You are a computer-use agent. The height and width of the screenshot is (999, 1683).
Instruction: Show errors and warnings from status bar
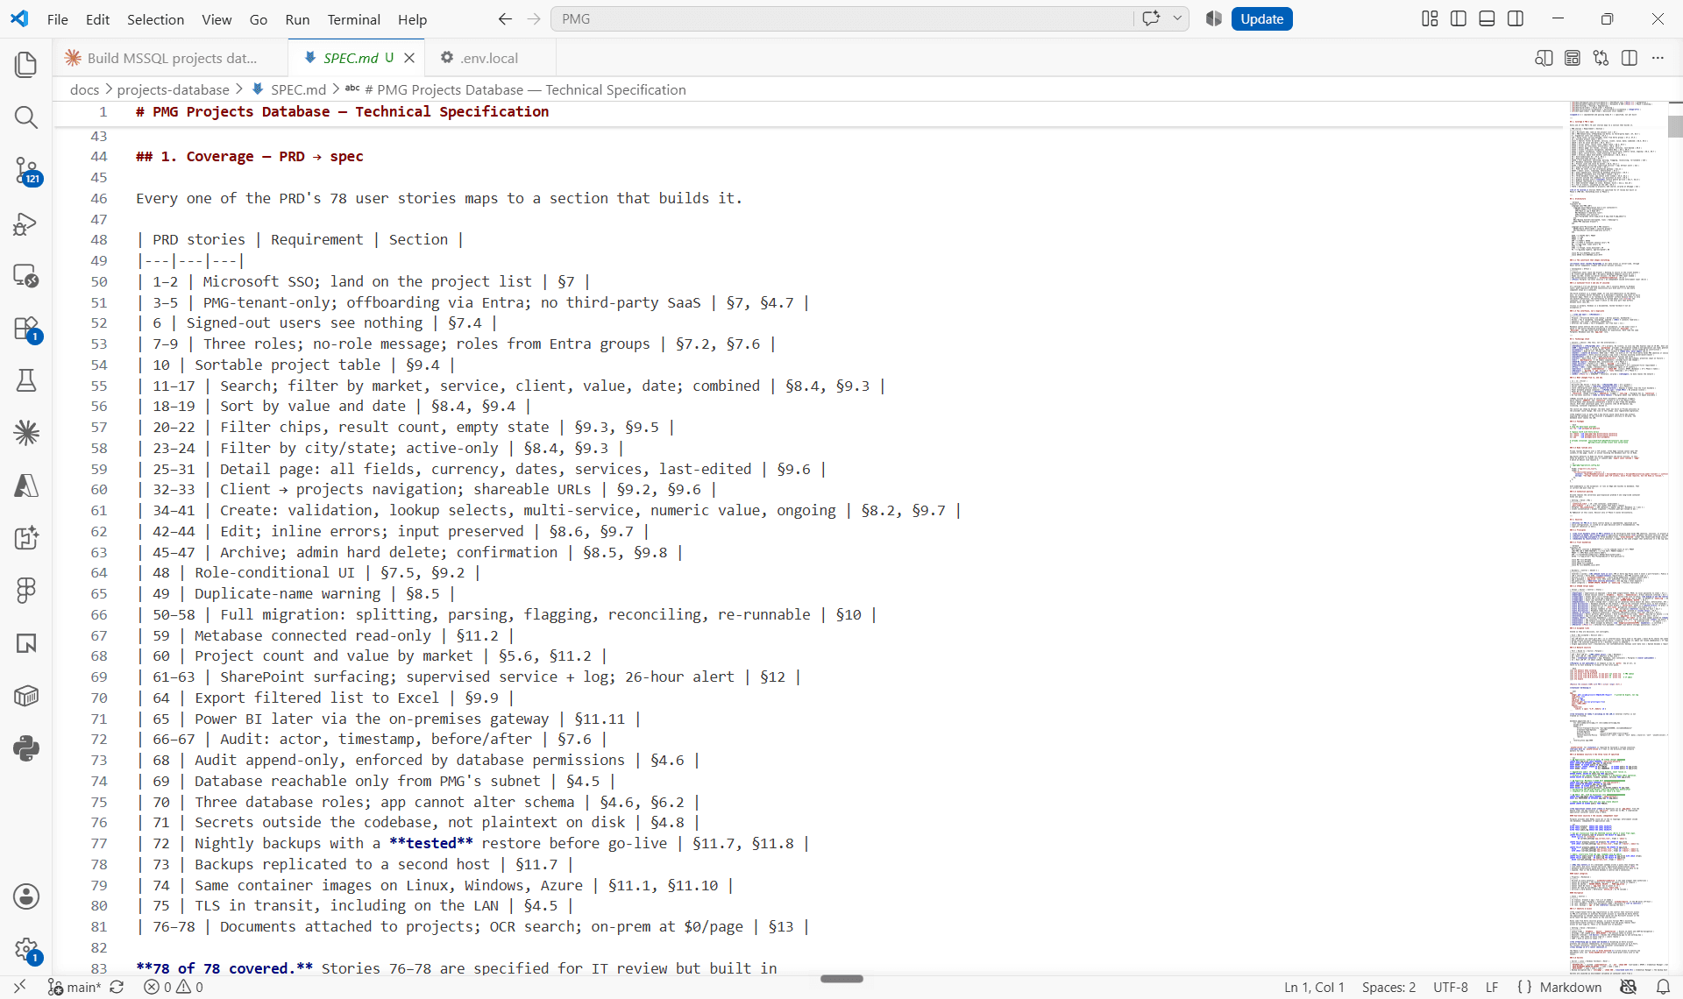pos(174,987)
